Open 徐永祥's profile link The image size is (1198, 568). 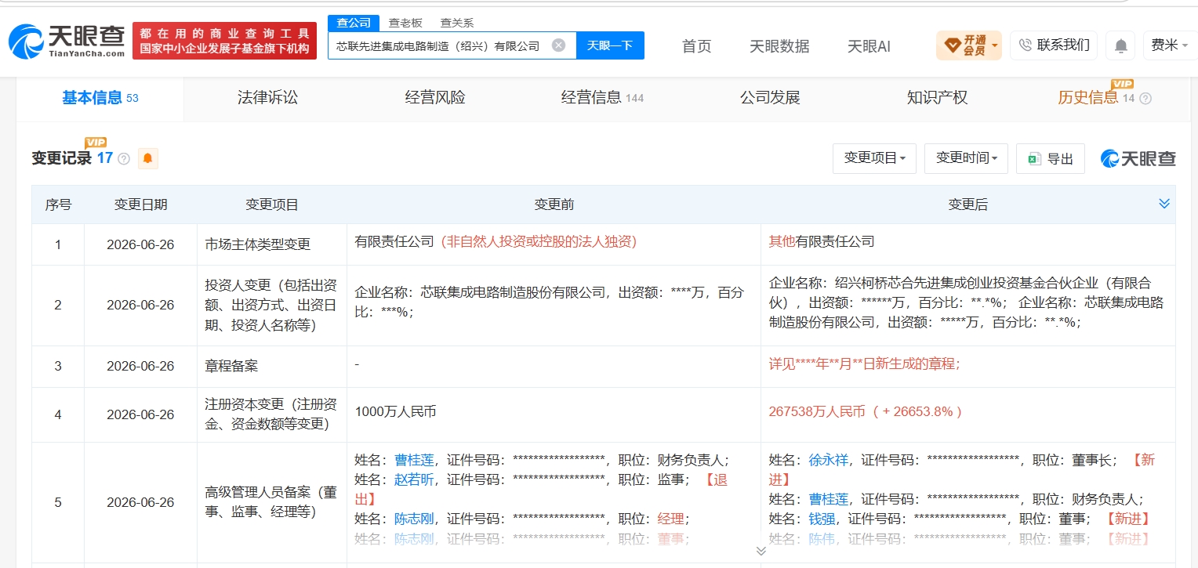coord(828,460)
